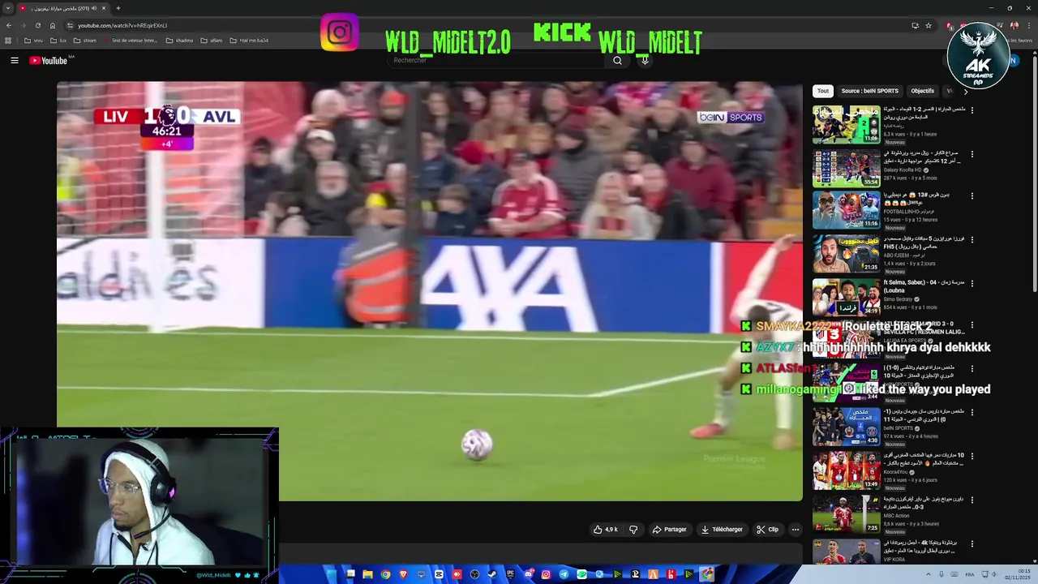Click the Galaxy KooRa HD channel name
The height and width of the screenshot is (584, 1038).
[x=904, y=170]
